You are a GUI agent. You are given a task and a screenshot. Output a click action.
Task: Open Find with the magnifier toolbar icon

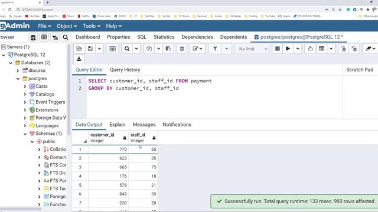(127, 49)
